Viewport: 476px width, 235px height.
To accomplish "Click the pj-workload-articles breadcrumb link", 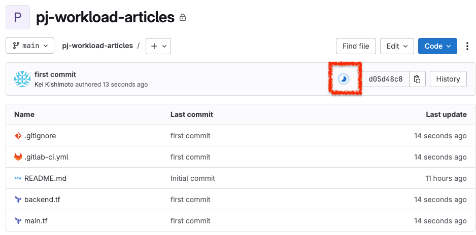I will [x=97, y=46].
